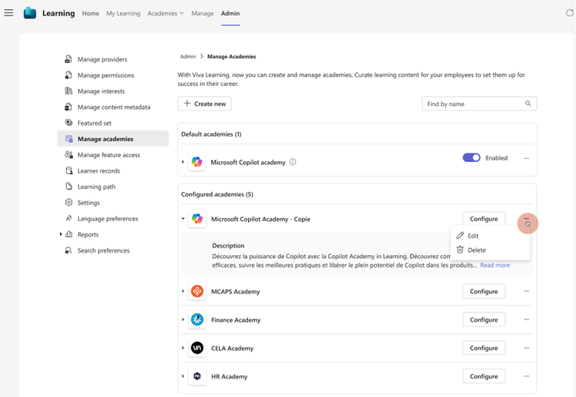Expand the CELA Academy row
This screenshot has height=397, width=576.
pos(183,348)
